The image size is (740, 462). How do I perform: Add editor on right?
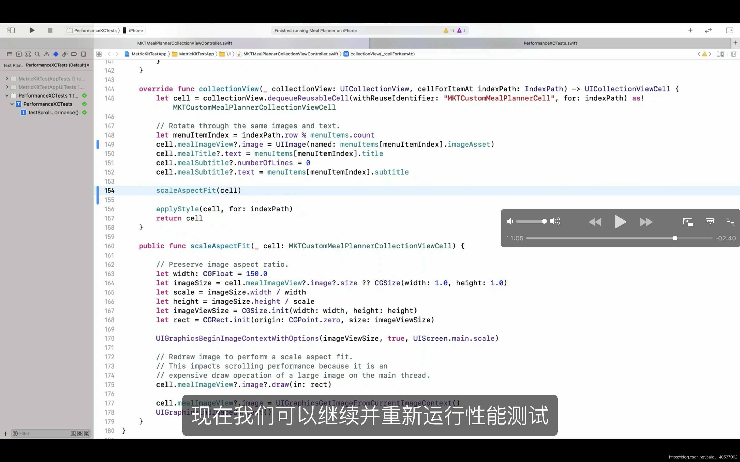click(733, 54)
